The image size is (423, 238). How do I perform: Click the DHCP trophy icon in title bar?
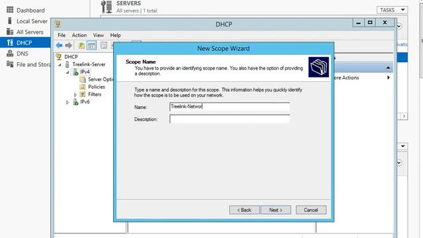(58, 24)
